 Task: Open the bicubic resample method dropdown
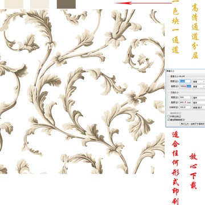pos(192,124)
